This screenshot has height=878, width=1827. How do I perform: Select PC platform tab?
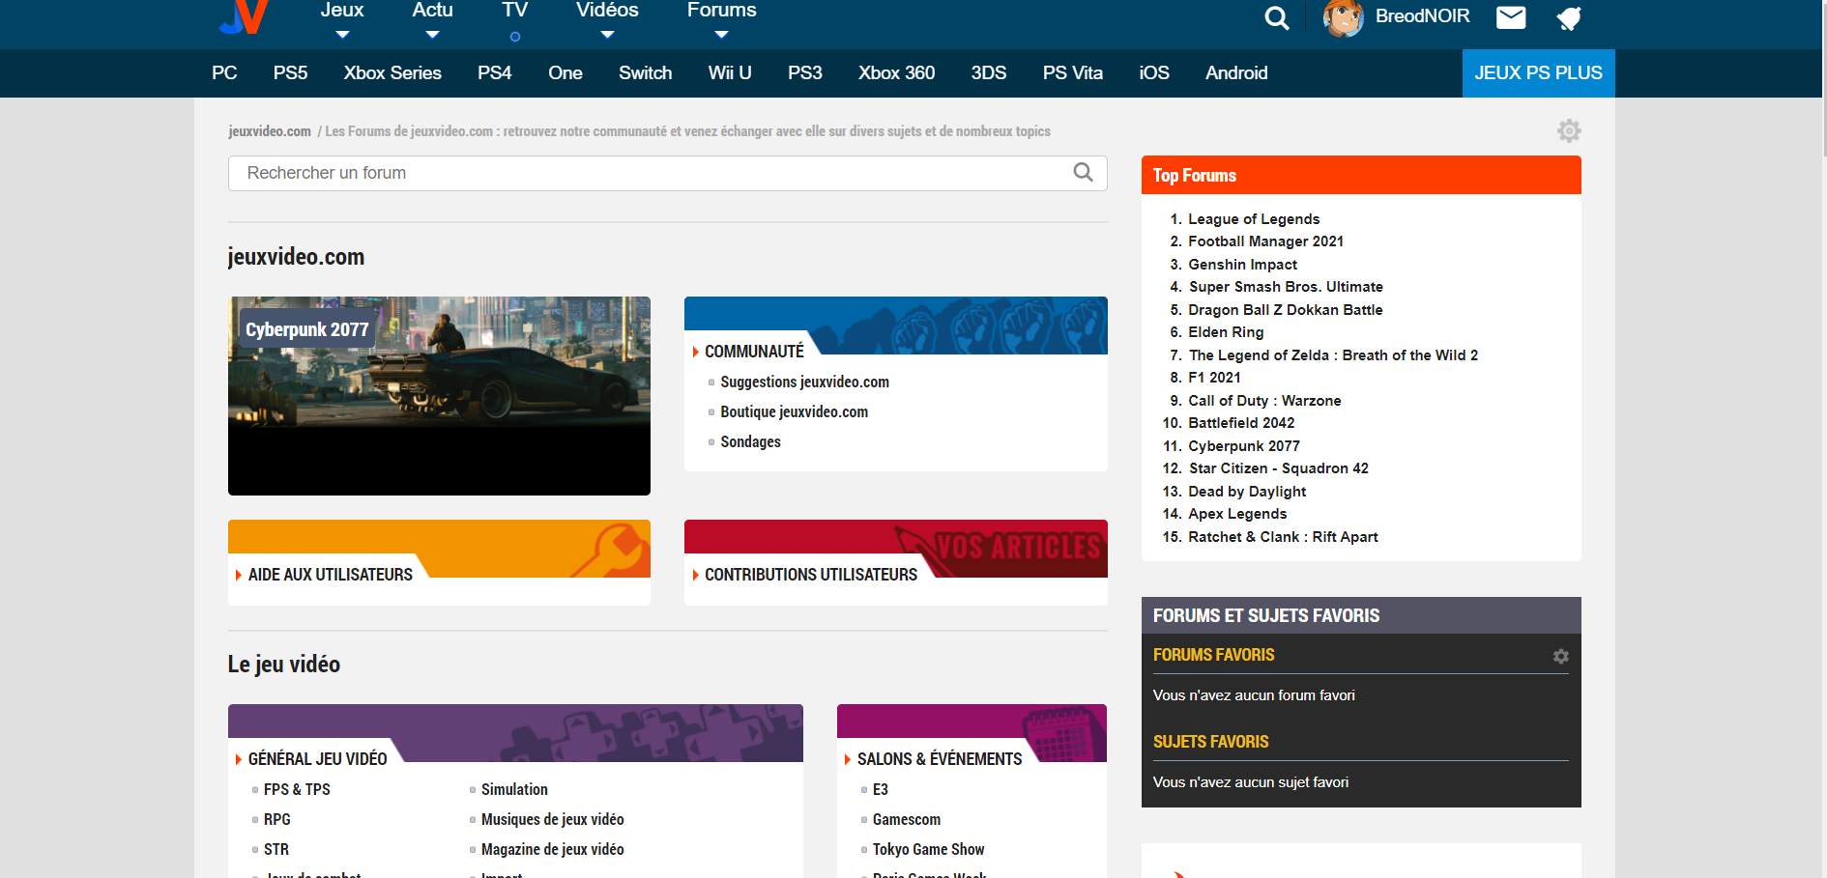(x=224, y=73)
